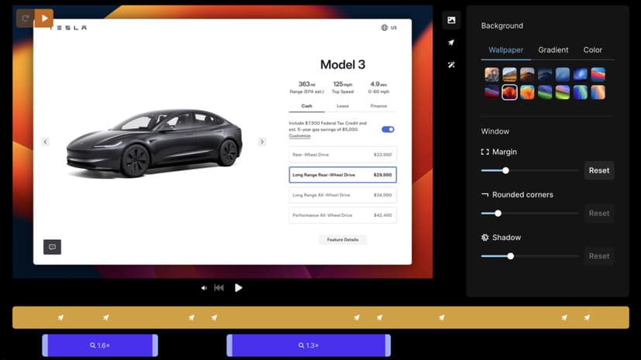This screenshot has width=641, height=360.
Task: Select the first cursor marker on the yellow timeline
Action: coord(60,317)
